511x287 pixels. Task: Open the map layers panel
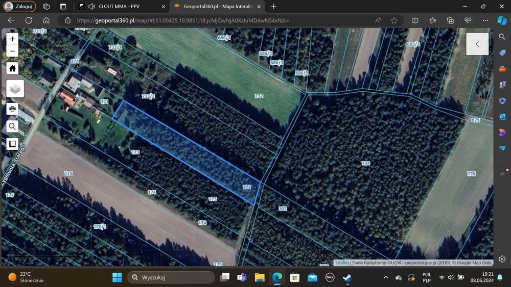15,88
